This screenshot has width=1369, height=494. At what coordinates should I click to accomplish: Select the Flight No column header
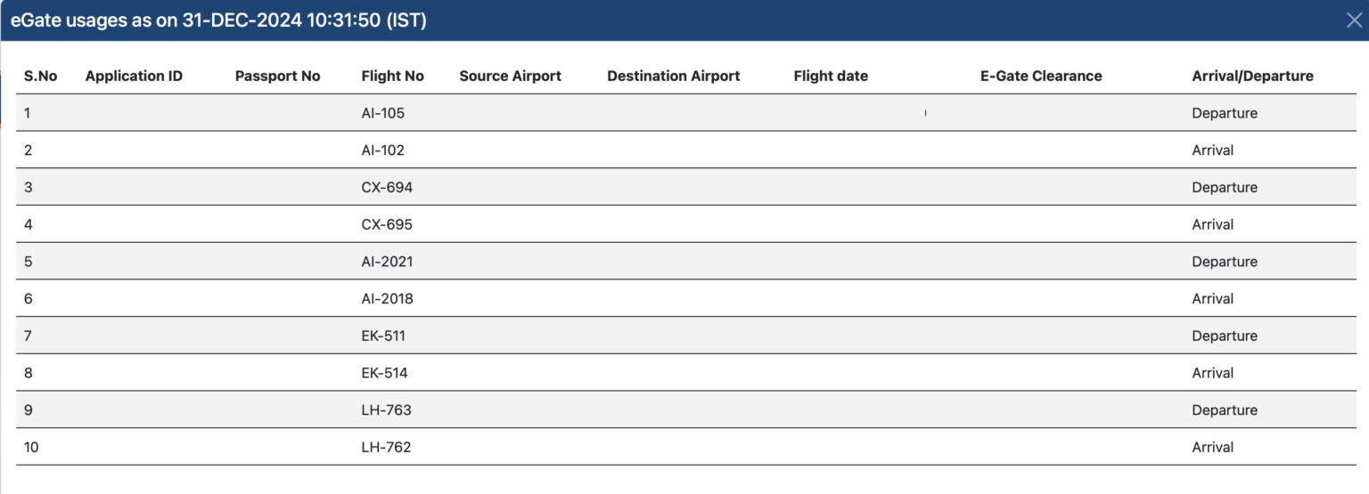[x=392, y=77]
